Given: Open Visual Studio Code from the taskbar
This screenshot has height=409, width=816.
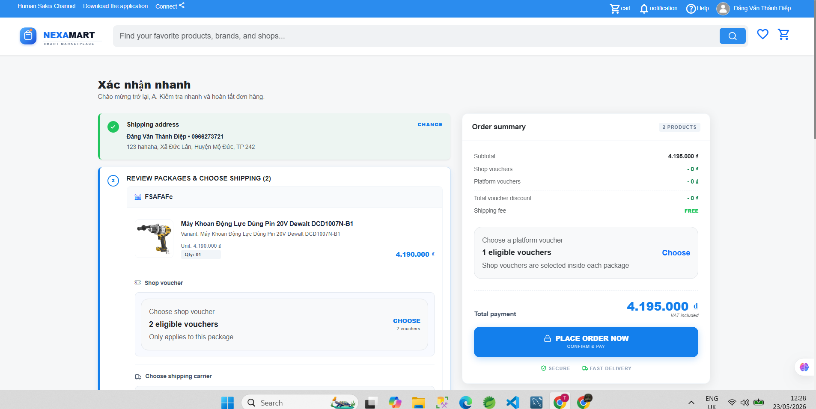Looking at the screenshot, I should click(512, 403).
